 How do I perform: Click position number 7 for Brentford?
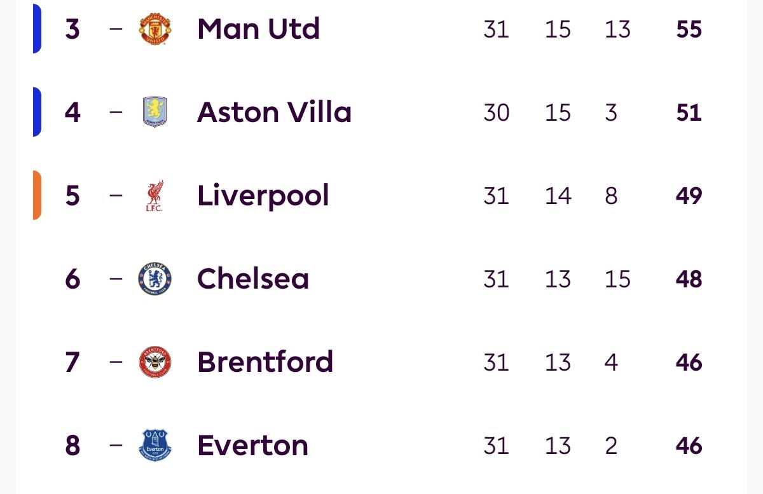click(x=72, y=362)
